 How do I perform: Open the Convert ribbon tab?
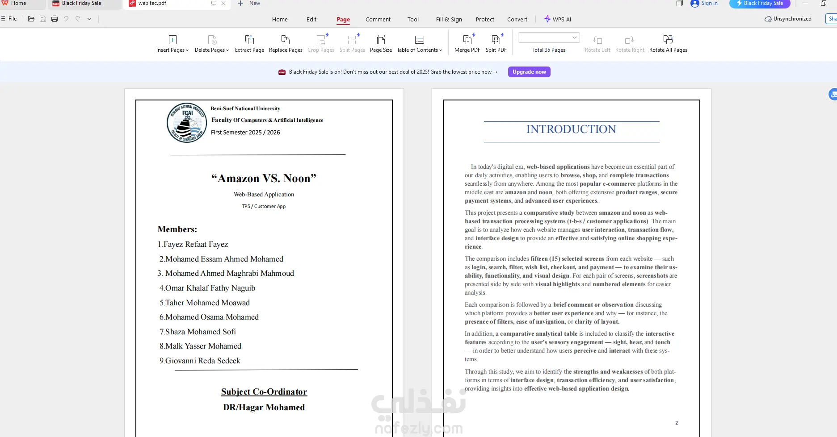pyautogui.click(x=517, y=19)
